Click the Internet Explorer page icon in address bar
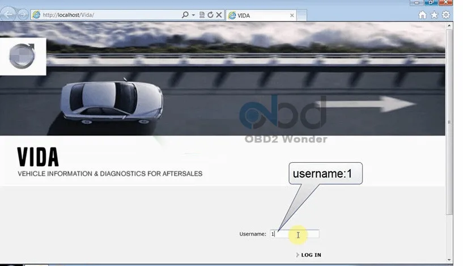 (36, 15)
